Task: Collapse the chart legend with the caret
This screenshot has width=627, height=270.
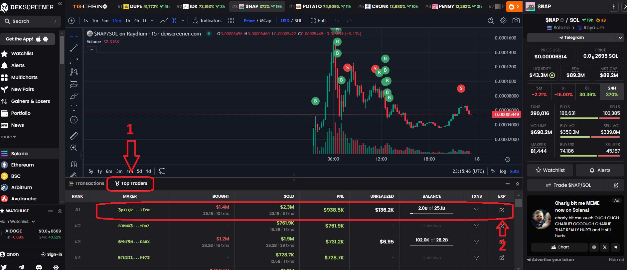Action: (91, 50)
